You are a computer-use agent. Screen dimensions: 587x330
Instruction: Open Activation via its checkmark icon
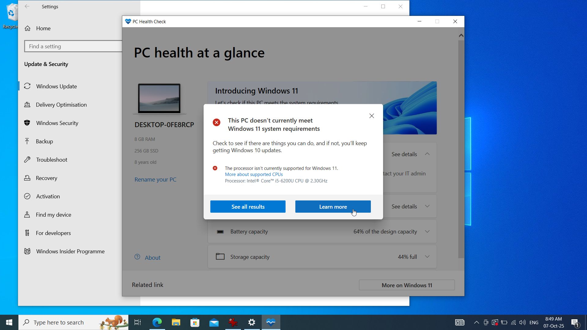pos(27,196)
